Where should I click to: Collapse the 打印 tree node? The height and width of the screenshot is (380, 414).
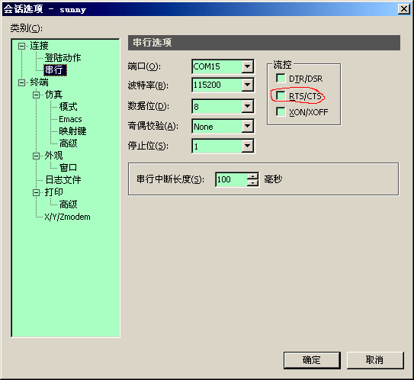(x=36, y=192)
